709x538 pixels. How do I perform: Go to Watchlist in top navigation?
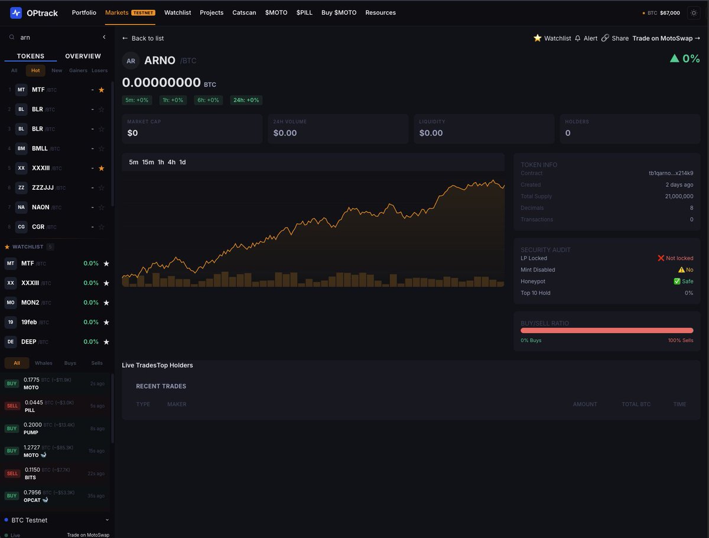(x=177, y=12)
